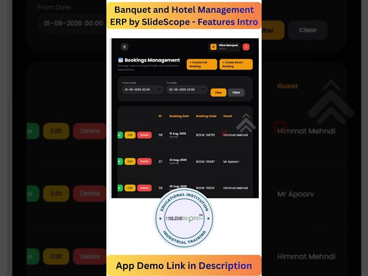This screenshot has height=276, width=368.
Task: Click ID cell 56
Action: click(160, 188)
